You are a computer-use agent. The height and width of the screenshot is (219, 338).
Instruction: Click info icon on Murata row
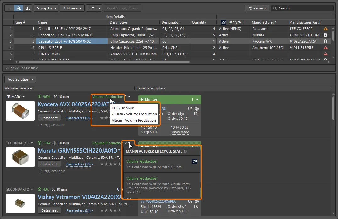tap(326, 35)
